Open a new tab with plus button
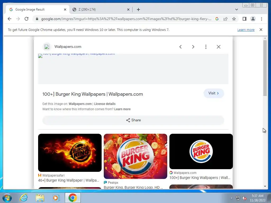The image size is (271, 203). 138,10
